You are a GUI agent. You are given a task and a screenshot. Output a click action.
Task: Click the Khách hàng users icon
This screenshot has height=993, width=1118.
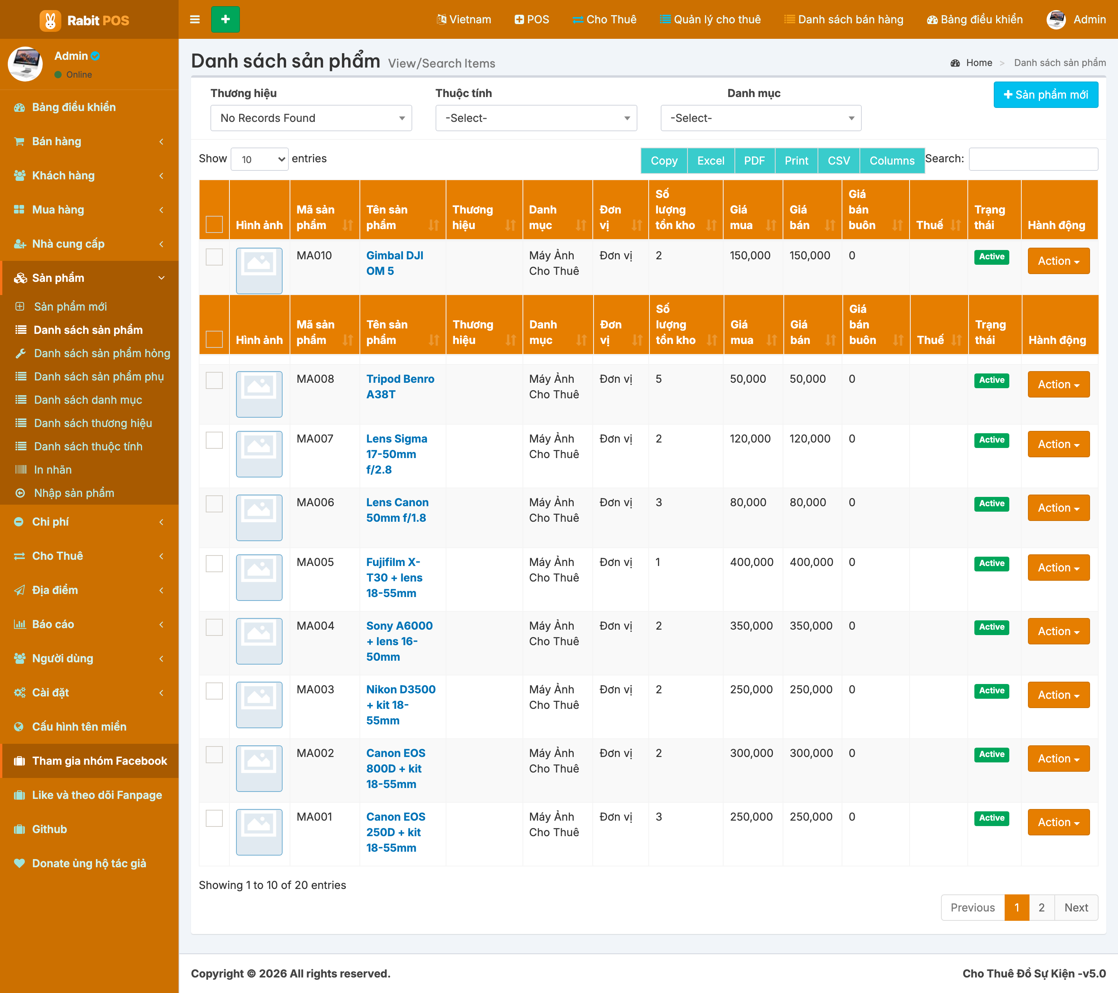(19, 175)
